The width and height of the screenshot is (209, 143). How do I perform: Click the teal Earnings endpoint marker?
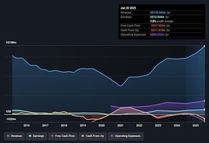(x=205, y=110)
